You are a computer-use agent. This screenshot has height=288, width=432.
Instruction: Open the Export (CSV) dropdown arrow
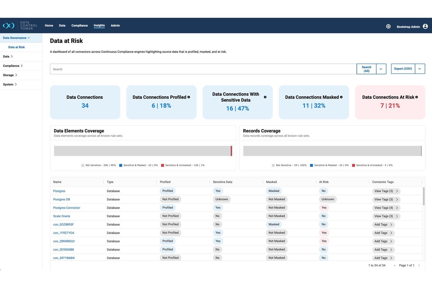[x=420, y=69]
